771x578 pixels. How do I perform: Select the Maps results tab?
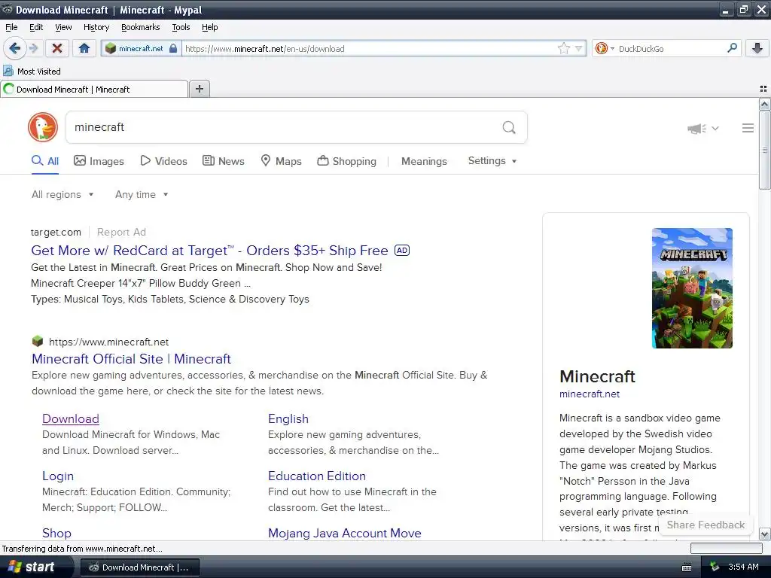pos(281,161)
